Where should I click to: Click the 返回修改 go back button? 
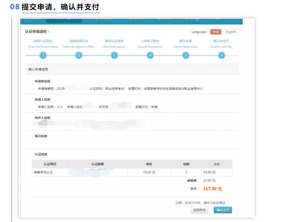point(199,210)
